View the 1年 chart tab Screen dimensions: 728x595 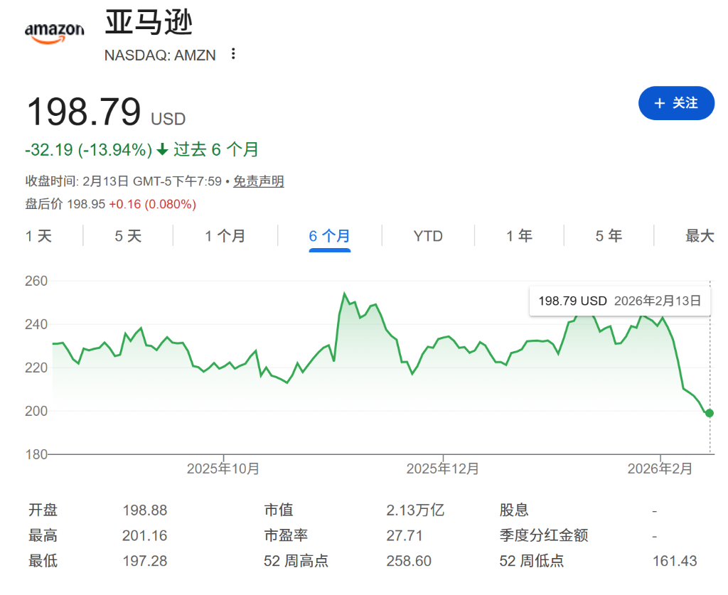coord(520,235)
